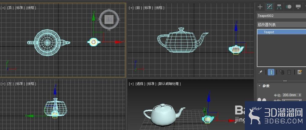Click the Make Unique icon
Image resolution: width=306 pixels, height=130 pixels.
[282, 72]
